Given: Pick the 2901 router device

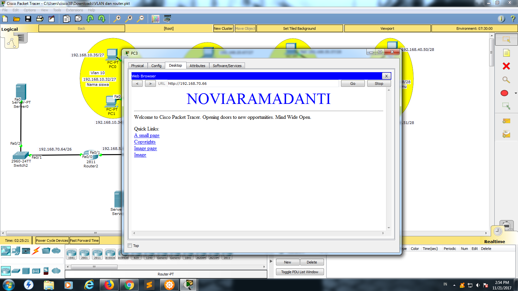Looking at the screenshot, I should click(x=84, y=254).
